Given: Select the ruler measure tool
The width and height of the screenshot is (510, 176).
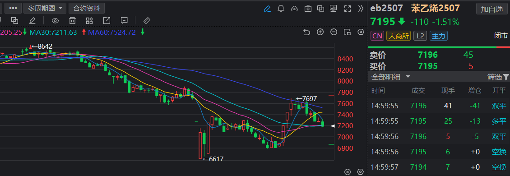Looking at the screenshot, I should coord(147,20).
